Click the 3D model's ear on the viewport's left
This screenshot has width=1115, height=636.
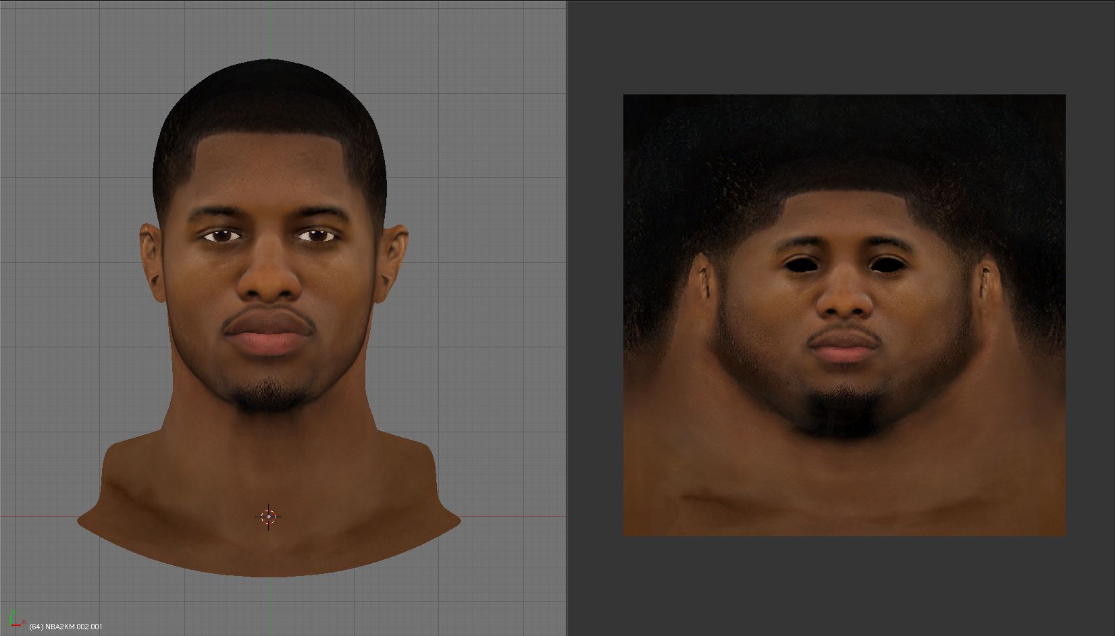coord(151,261)
